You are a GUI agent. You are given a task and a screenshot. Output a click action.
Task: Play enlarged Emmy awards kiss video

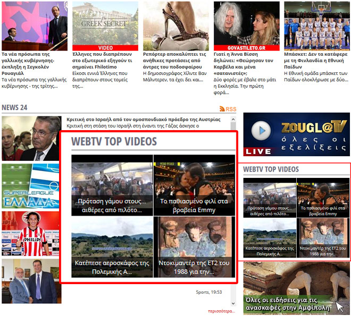194,184
